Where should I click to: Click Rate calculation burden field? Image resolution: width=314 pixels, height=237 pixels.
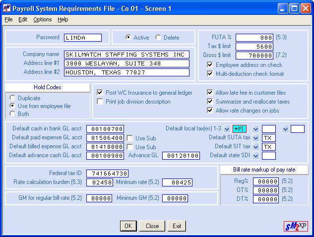click(100, 182)
